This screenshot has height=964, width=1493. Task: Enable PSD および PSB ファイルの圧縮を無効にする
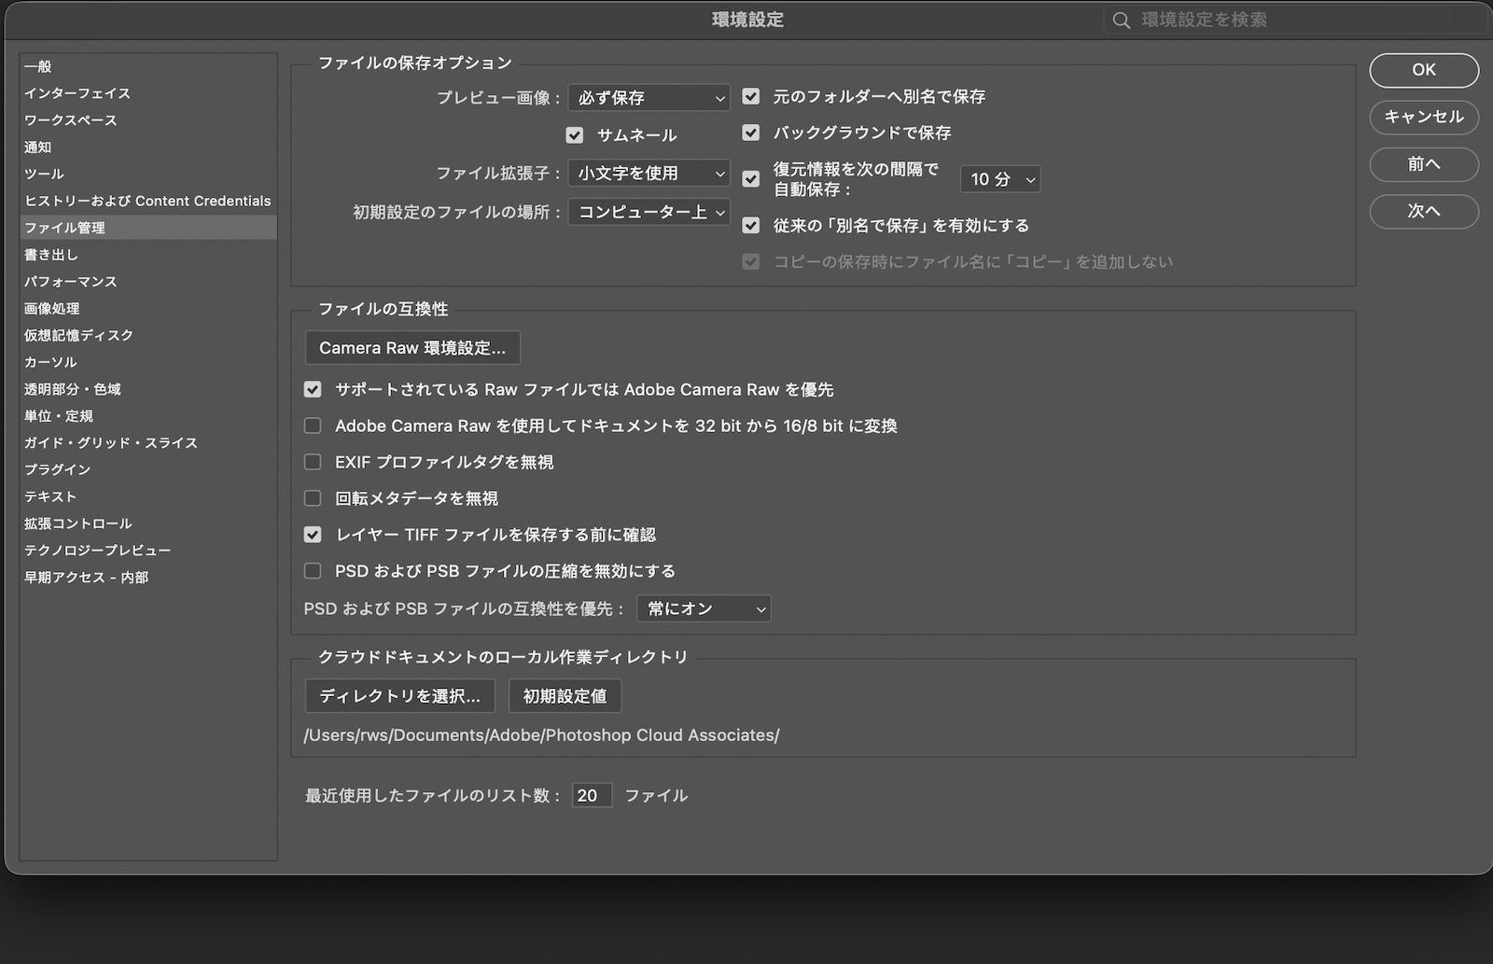tap(313, 570)
